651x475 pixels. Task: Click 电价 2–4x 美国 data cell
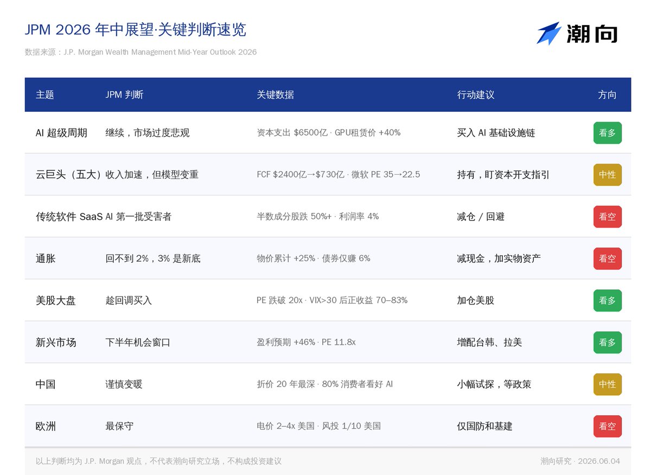click(319, 426)
